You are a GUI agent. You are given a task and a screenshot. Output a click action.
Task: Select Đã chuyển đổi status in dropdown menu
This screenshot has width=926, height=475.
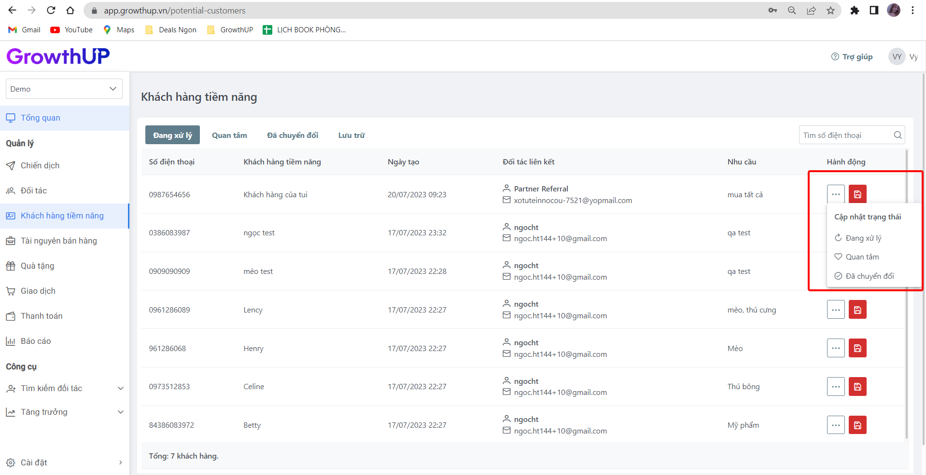pyautogui.click(x=869, y=276)
